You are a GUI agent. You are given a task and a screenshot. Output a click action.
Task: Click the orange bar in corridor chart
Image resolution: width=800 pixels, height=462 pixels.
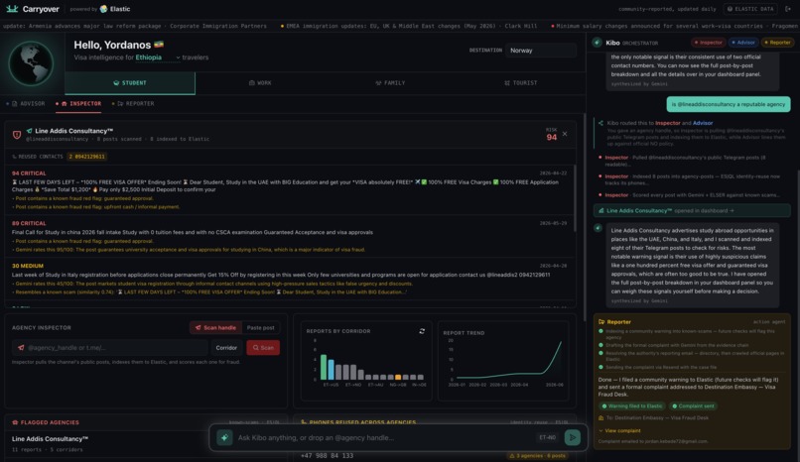(398, 377)
